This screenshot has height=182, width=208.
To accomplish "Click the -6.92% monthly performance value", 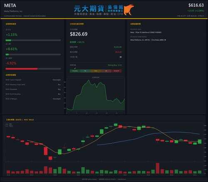I will (11, 63).
